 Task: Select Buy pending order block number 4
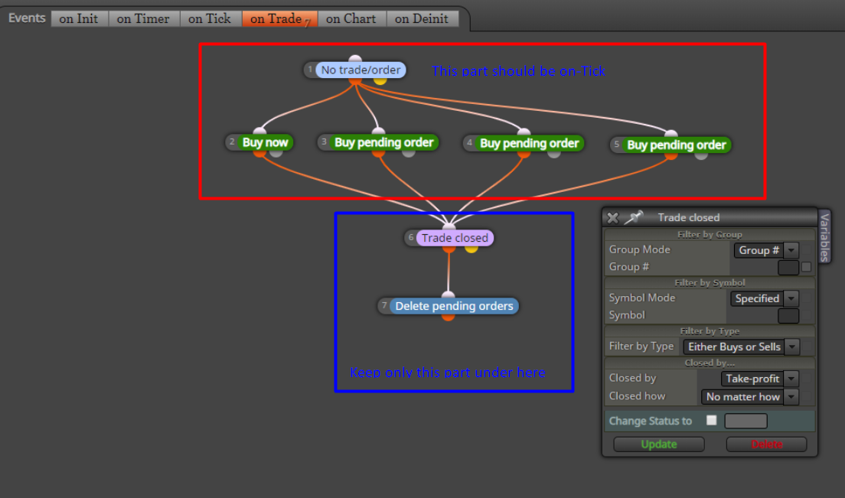click(x=529, y=143)
